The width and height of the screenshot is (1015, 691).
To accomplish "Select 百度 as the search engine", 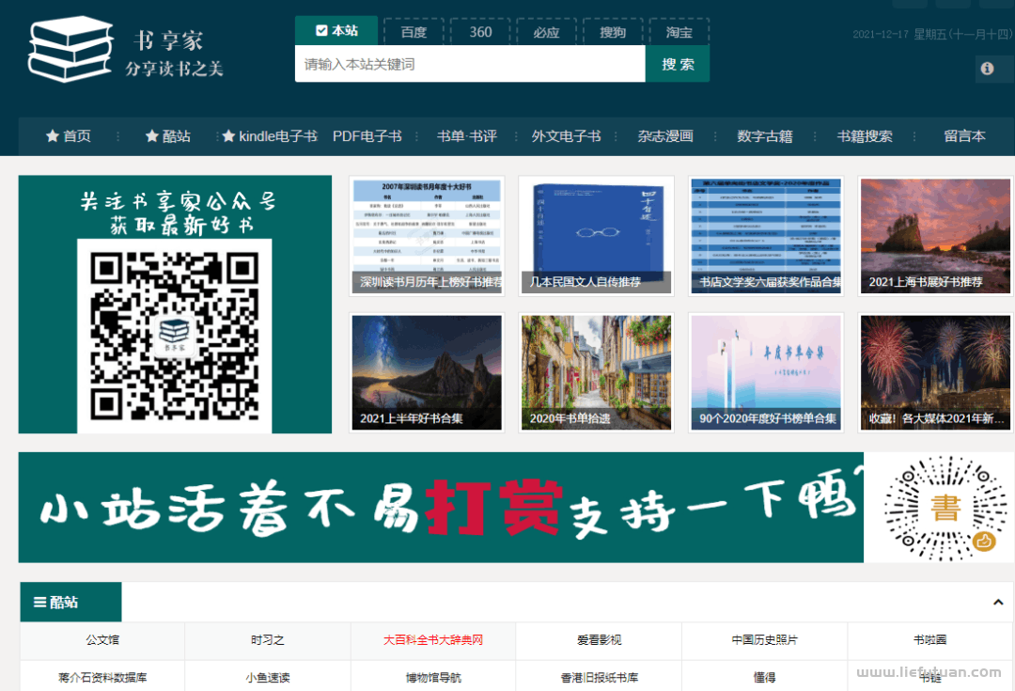I will pyautogui.click(x=413, y=31).
